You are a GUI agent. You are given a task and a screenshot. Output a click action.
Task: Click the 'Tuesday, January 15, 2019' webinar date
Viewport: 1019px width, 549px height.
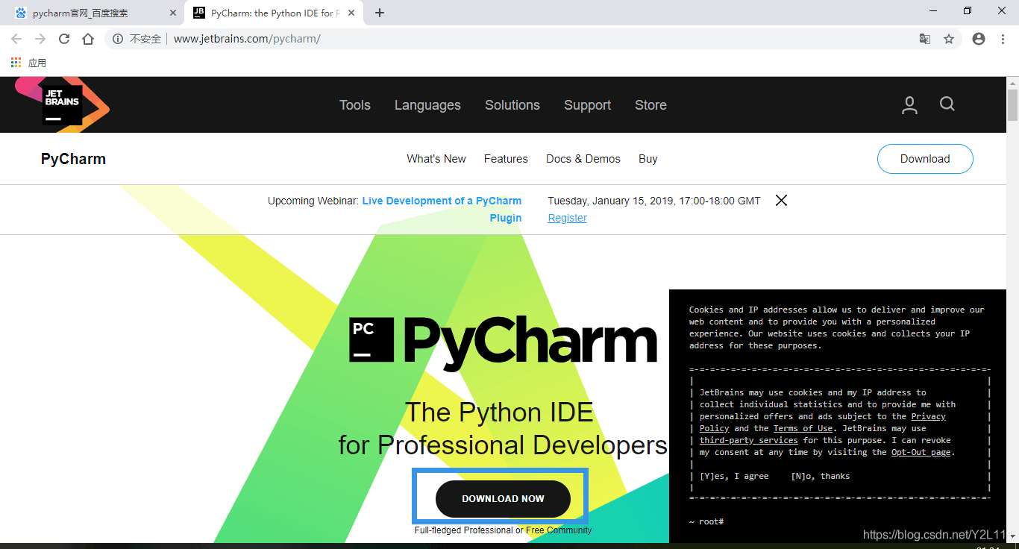click(611, 201)
